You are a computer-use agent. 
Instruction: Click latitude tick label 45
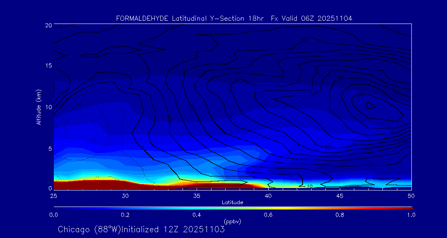pos(340,195)
